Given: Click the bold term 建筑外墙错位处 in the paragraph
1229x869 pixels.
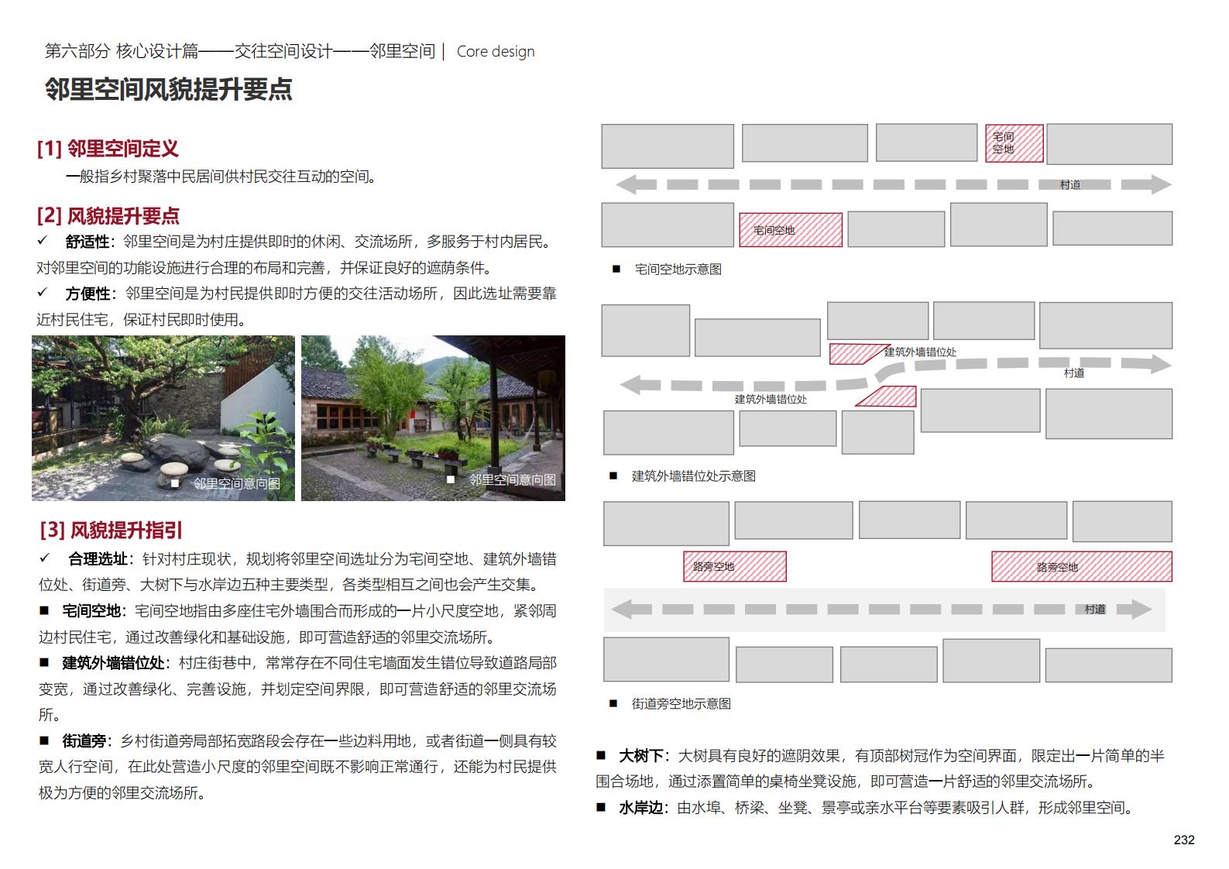Looking at the screenshot, I should tap(113, 663).
